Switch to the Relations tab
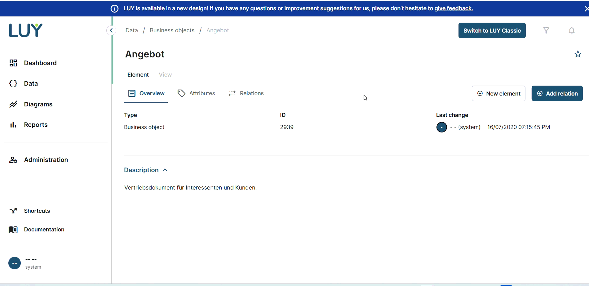 246,93
